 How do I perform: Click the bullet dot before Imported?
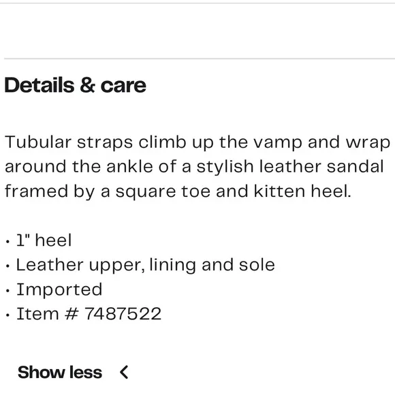[7, 291]
